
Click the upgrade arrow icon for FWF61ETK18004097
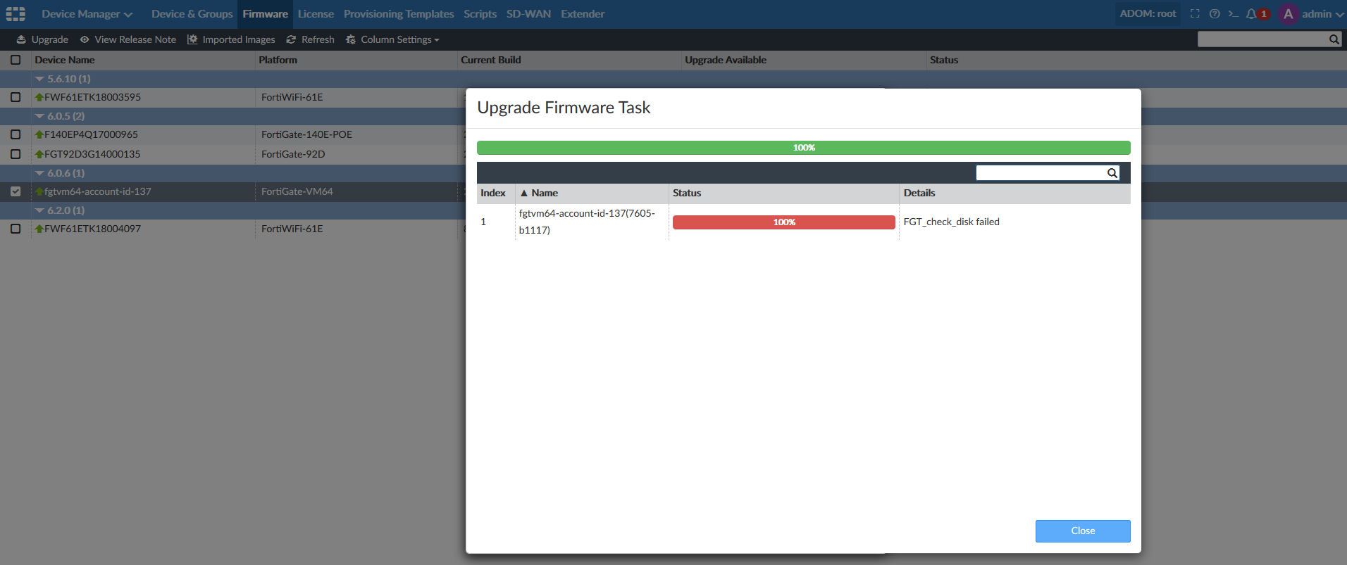click(39, 229)
